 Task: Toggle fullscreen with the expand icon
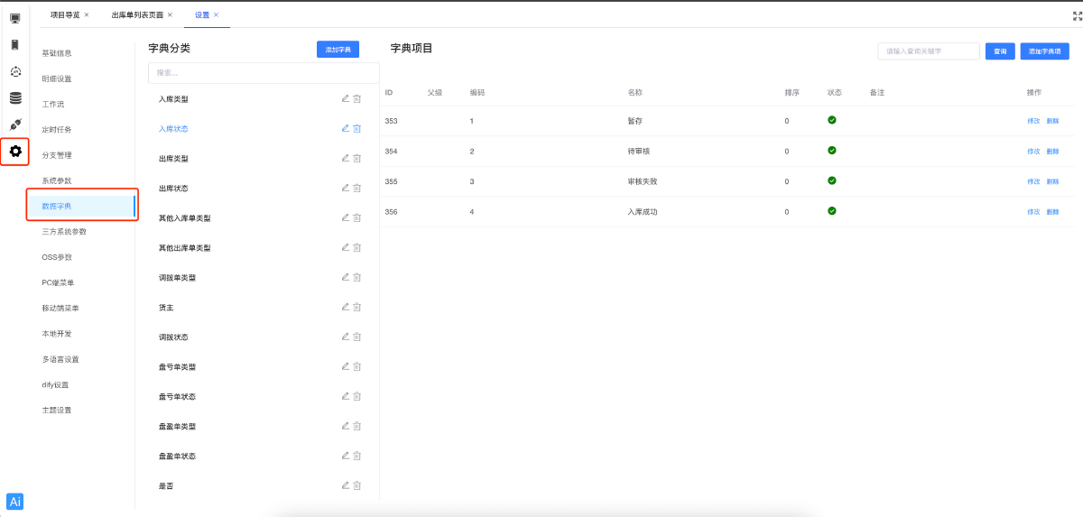click(1077, 15)
